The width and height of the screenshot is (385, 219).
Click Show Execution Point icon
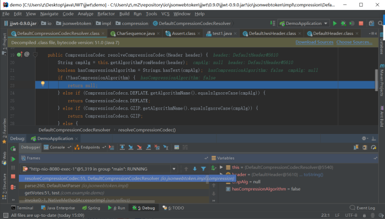[111, 147]
